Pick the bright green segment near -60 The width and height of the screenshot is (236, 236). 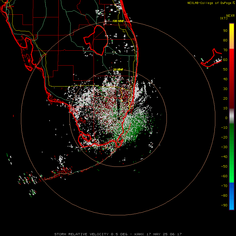(x=232, y=176)
